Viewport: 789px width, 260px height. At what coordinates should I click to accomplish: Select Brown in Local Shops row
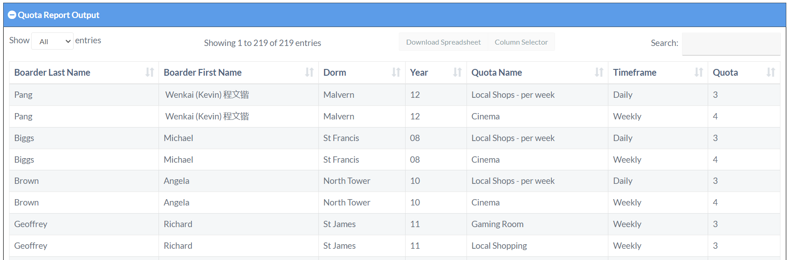(x=27, y=181)
